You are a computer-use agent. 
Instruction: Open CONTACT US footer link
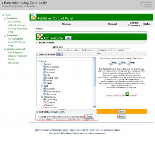click(x=96, y=130)
